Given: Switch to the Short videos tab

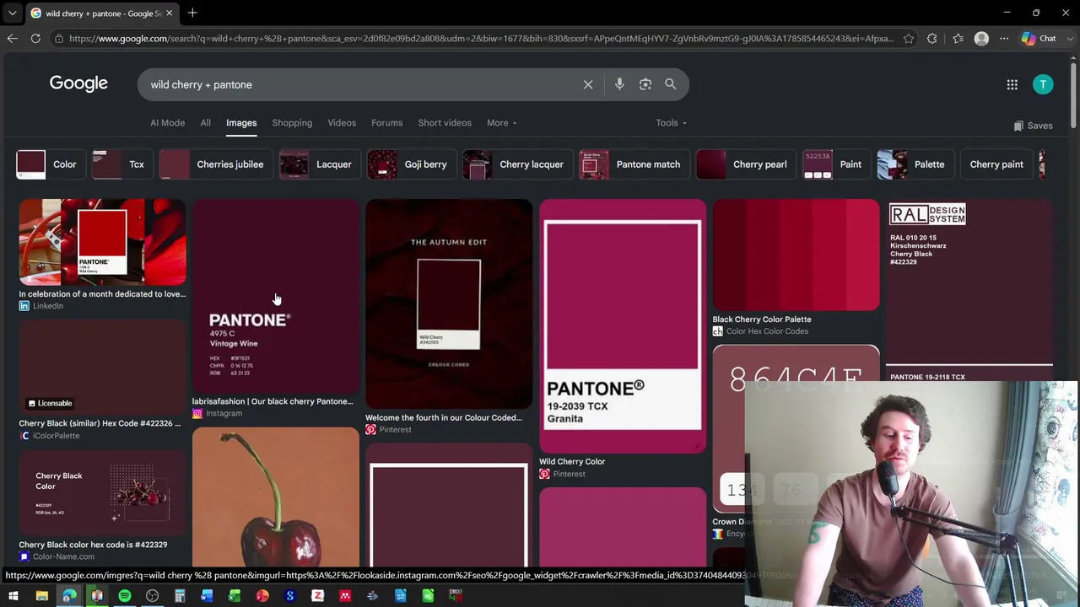Looking at the screenshot, I should [445, 123].
